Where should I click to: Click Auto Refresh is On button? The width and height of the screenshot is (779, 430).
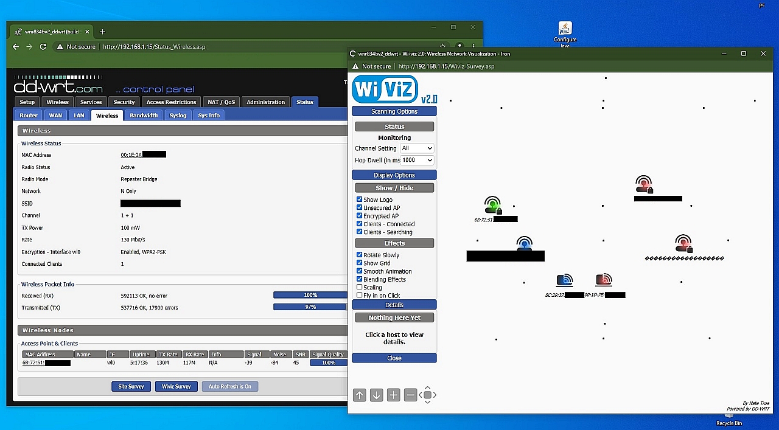pos(230,386)
